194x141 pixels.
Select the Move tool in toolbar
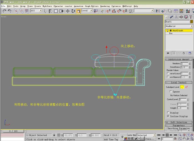pyautogui.click(x=68, y=11)
